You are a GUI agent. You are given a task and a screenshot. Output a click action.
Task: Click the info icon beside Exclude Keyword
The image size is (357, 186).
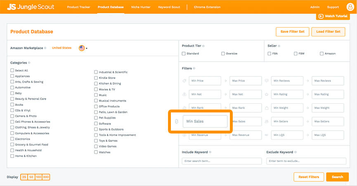(x=296, y=152)
